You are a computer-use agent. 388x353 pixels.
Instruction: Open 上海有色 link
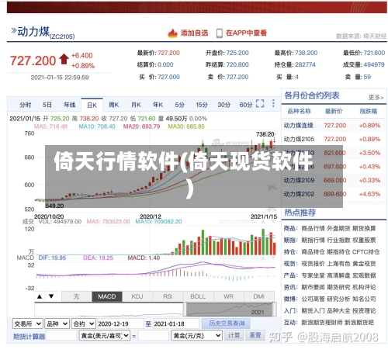[338, 264]
